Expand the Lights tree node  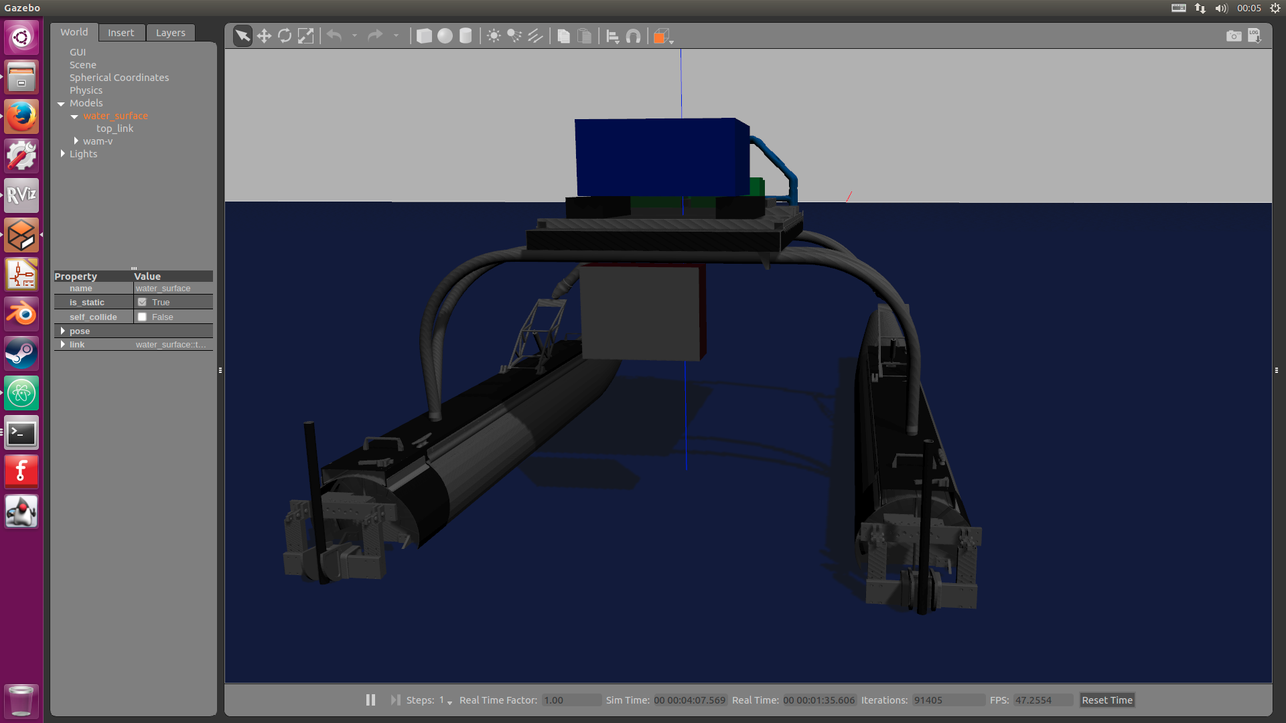[x=63, y=154]
